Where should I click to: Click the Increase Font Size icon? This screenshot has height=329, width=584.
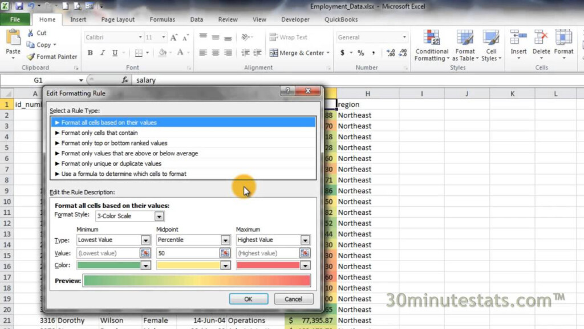(x=173, y=37)
